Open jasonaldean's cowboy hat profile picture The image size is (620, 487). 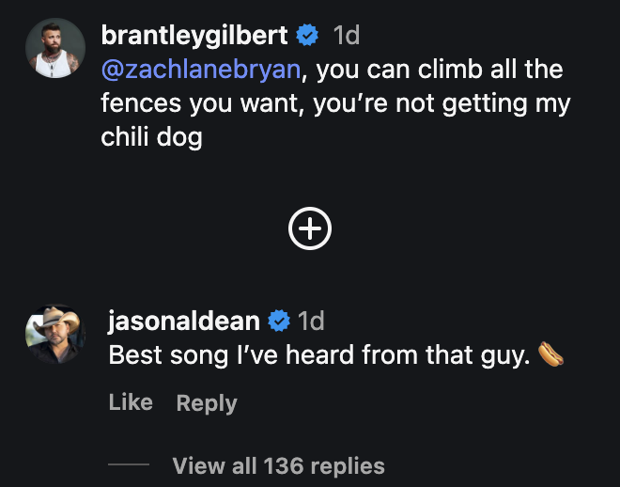(55, 335)
